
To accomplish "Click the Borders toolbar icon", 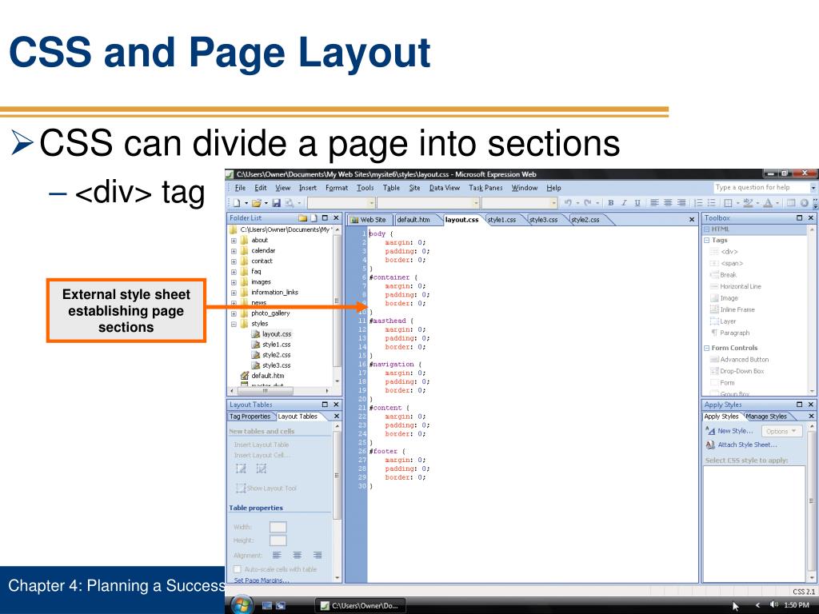I will click(x=728, y=202).
